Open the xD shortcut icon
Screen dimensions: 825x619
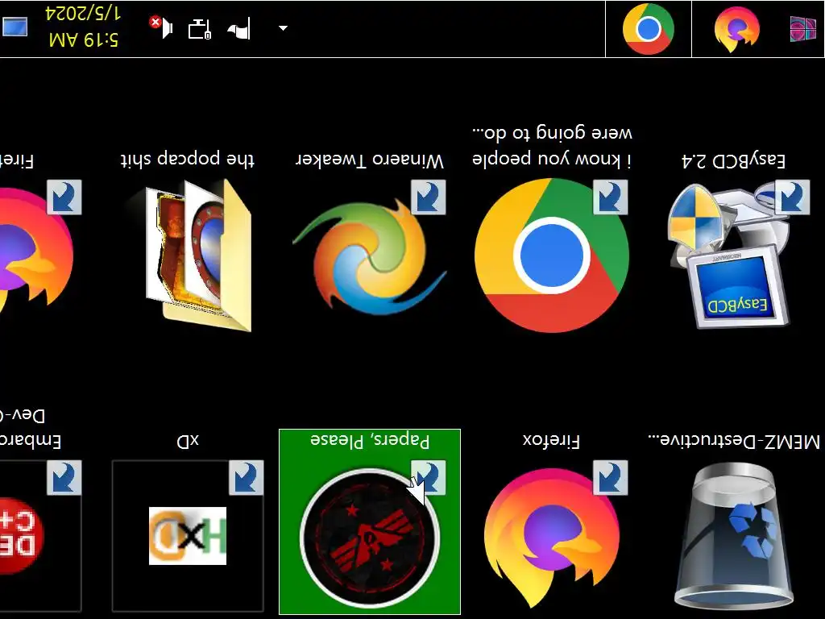[x=188, y=536]
